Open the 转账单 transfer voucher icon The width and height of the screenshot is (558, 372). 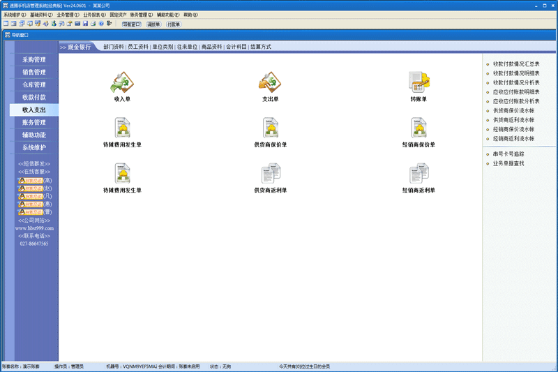click(x=418, y=82)
